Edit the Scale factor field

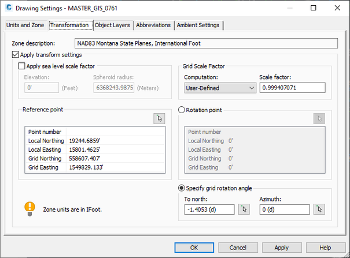click(x=292, y=88)
